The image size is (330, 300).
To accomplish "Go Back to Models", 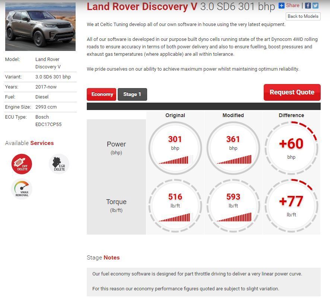I will 303,16.
